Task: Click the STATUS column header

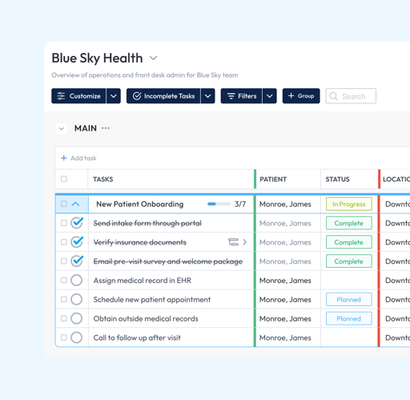Action: tap(337, 180)
